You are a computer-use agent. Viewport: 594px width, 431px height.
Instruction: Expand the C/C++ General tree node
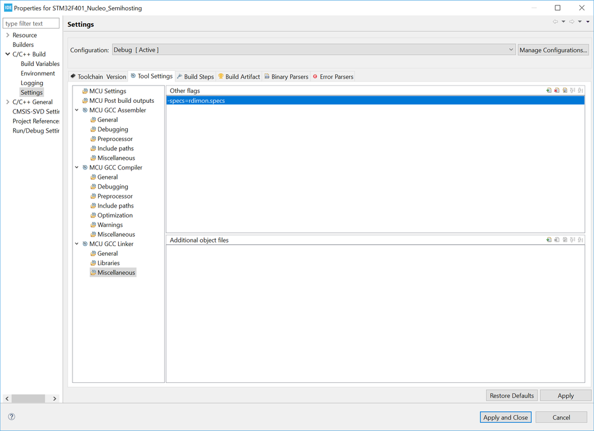click(x=7, y=102)
